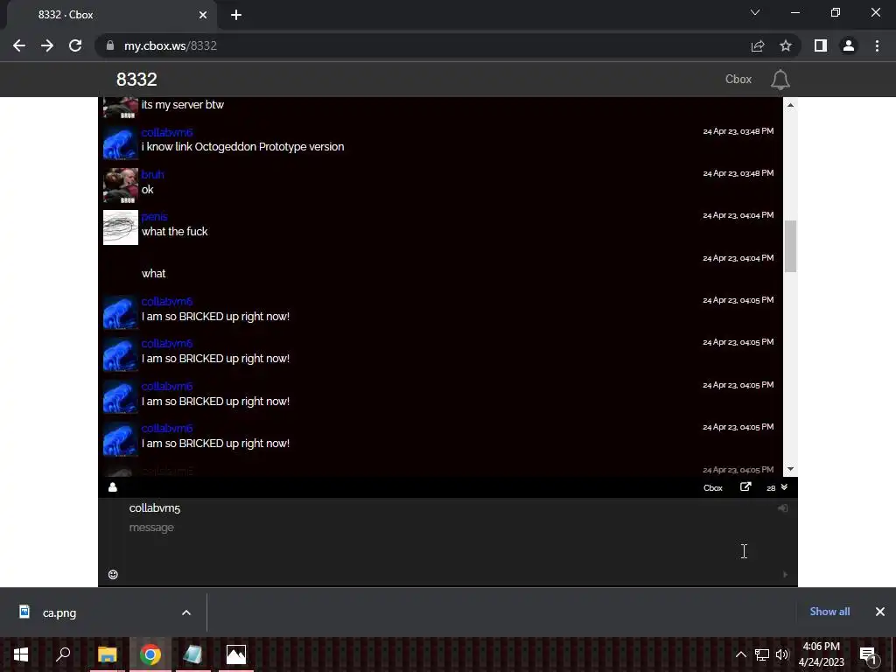Open Chrome three-dot menu
Viewport: 896px width, 672px height.
(x=877, y=45)
